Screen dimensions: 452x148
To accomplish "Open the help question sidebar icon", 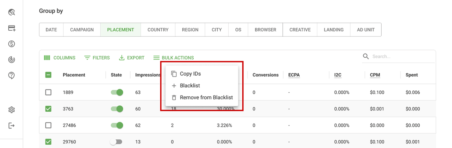I will point(12,76).
